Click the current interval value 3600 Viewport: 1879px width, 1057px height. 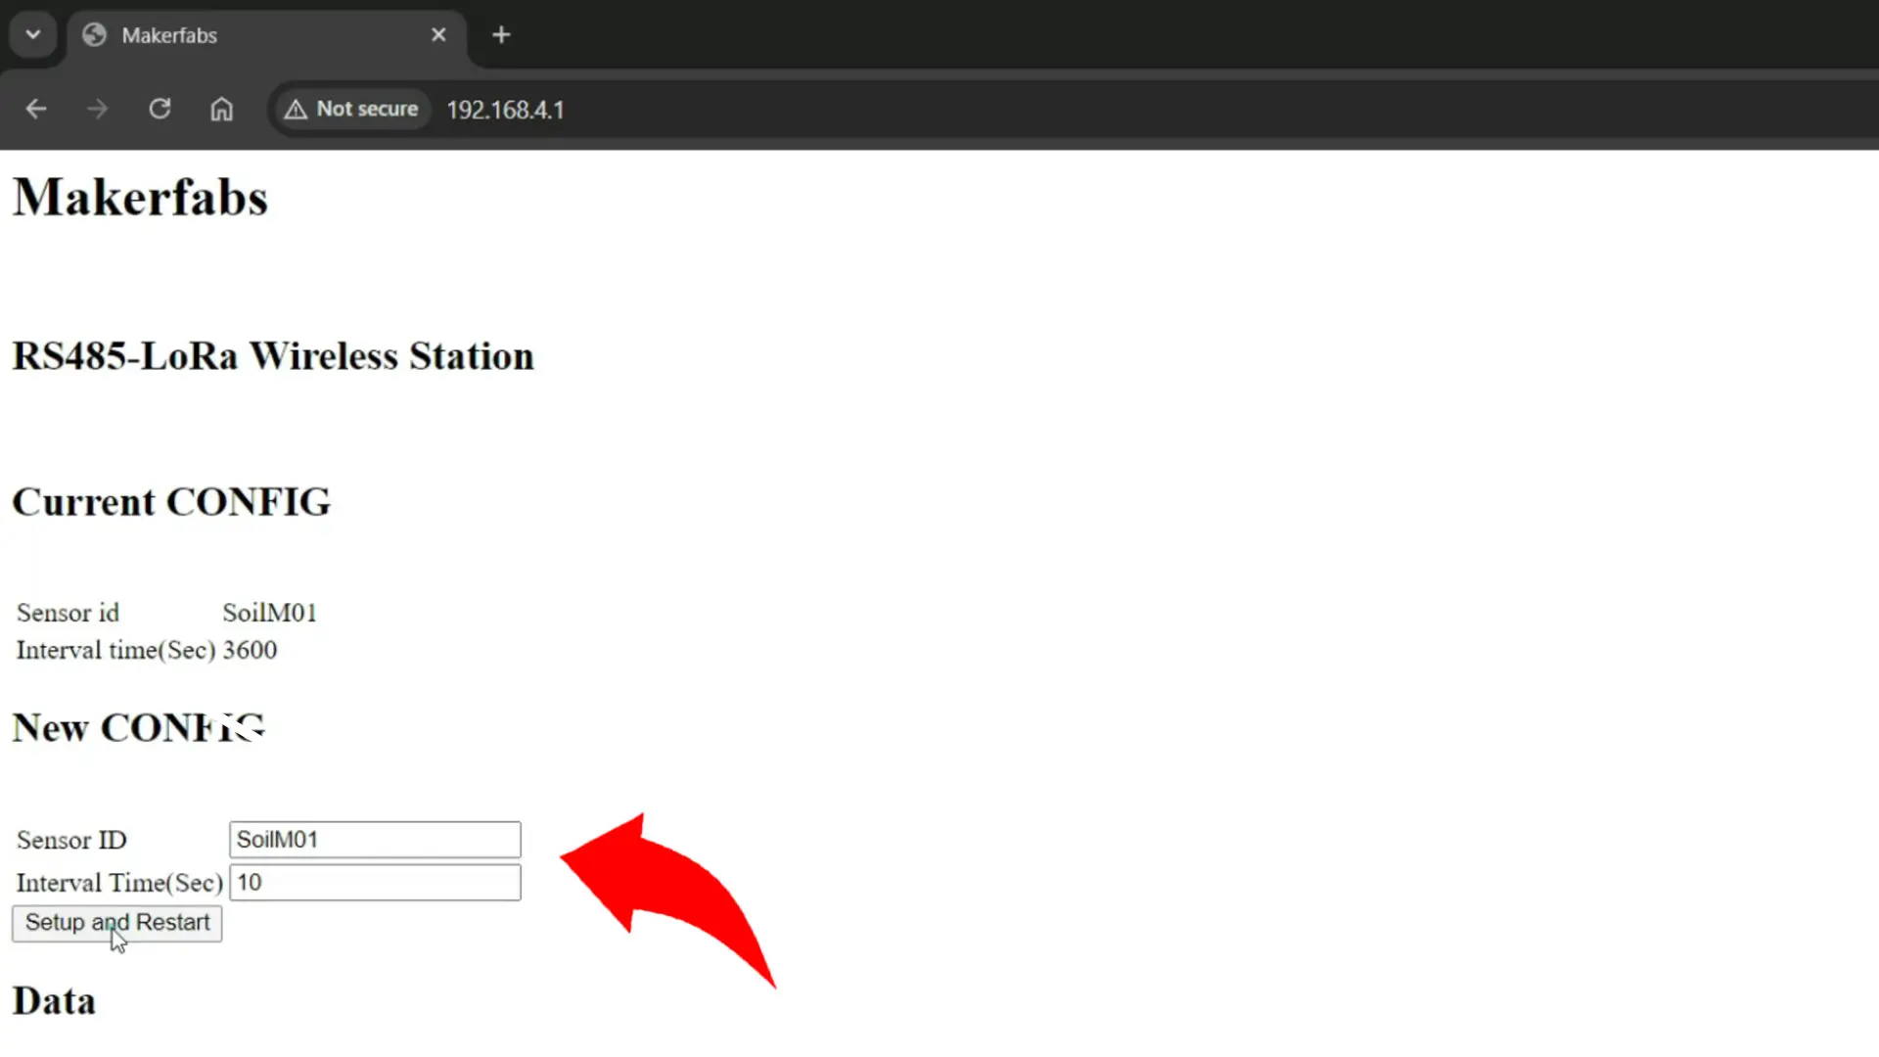[x=250, y=650]
